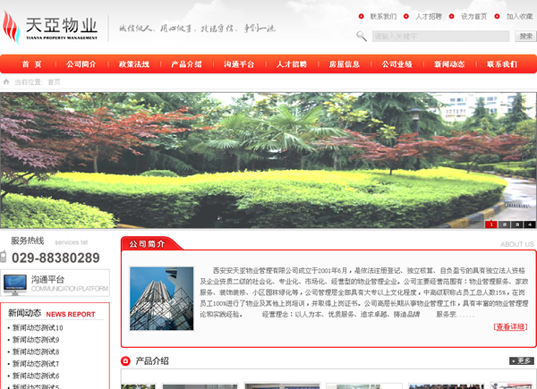Click the phone icon next to hotline number
The width and height of the screenshot is (537, 389).
point(5,258)
